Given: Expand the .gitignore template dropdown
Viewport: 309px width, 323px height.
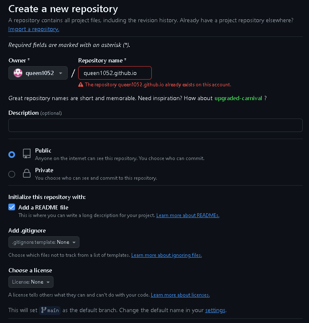Looking at the screenshot, I should tap(44, 242).
